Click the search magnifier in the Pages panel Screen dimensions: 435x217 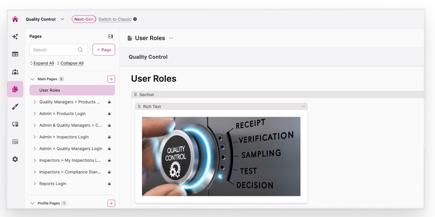[x=80, y=49]
